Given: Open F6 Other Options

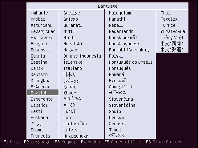Looking at the screenshot, I should (164, 142).
